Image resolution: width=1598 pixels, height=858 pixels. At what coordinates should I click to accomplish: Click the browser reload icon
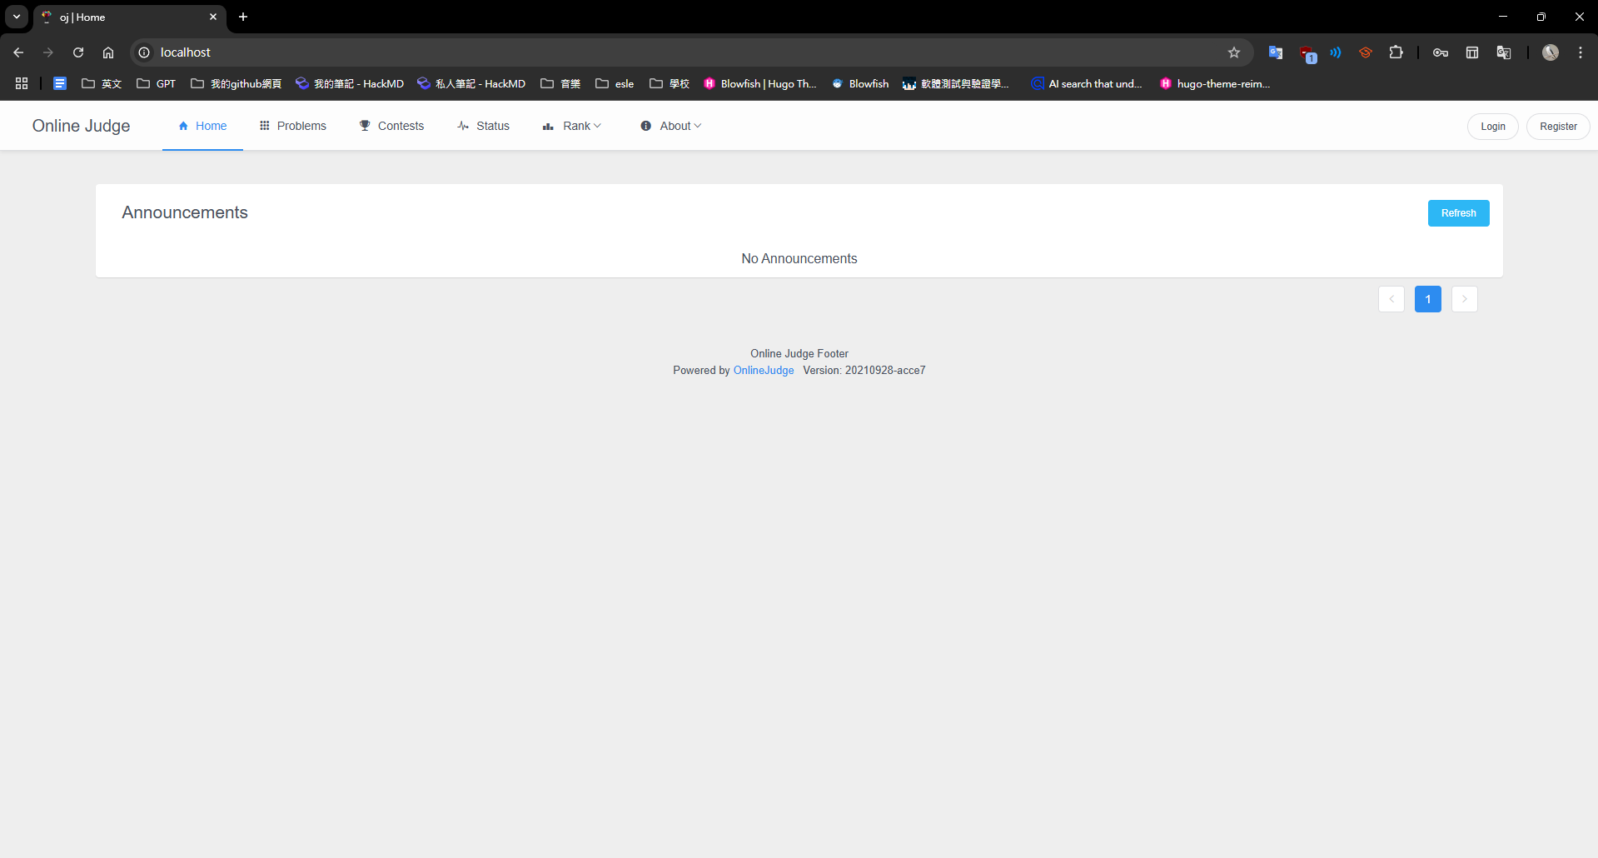[78, 52]
